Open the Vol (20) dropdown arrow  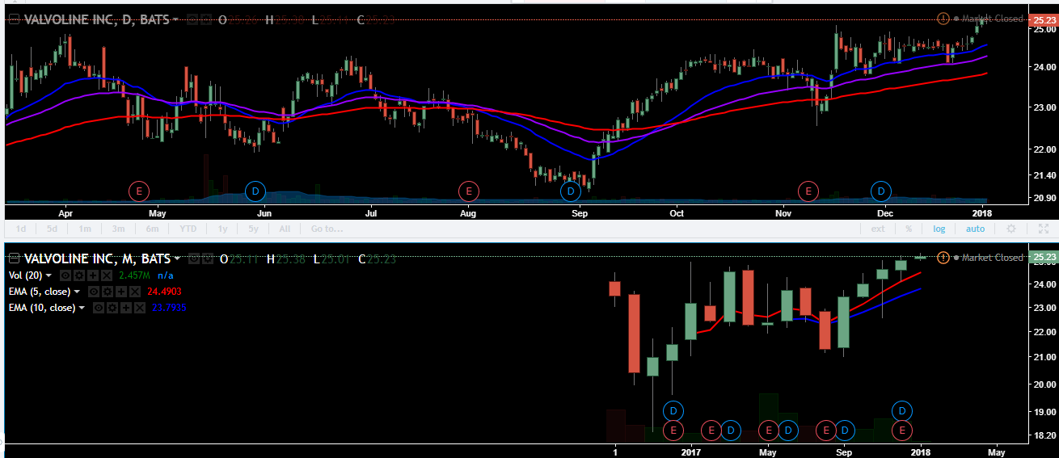tap(49, 275)
